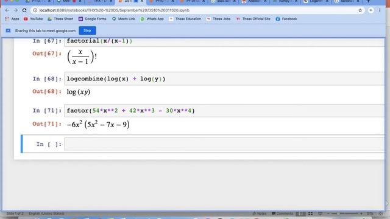390x219 pixels.
Task: Open Notes in background PowerPoint status bar
Action: 259,214
